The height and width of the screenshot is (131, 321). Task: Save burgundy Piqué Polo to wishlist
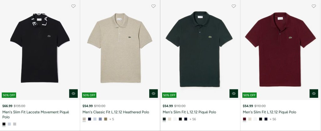coord(314,6)
